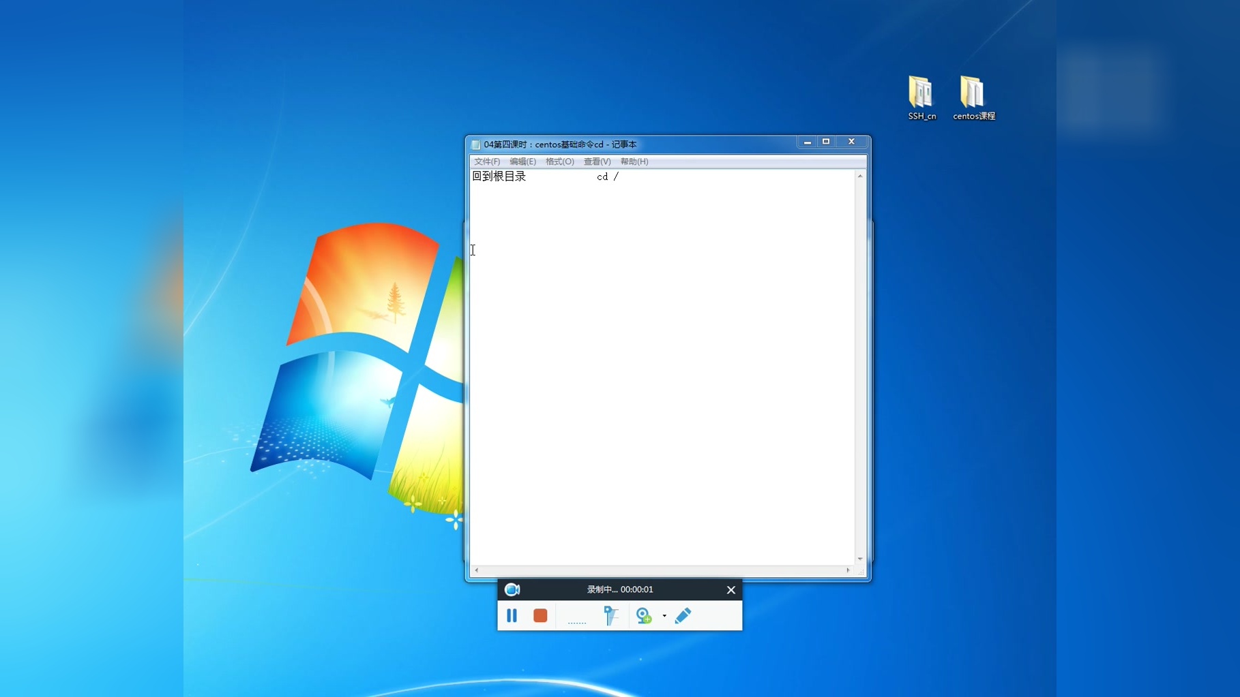Open the 帮助(H) menu in Notepad
The height and width of the screenshot is (697, 1240).
[634, 161]
